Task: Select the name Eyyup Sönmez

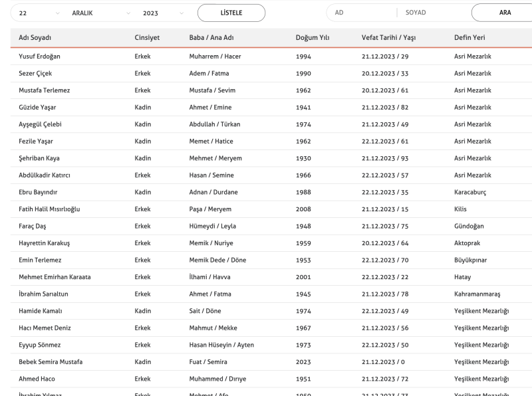Action: [x=40, y=344]
